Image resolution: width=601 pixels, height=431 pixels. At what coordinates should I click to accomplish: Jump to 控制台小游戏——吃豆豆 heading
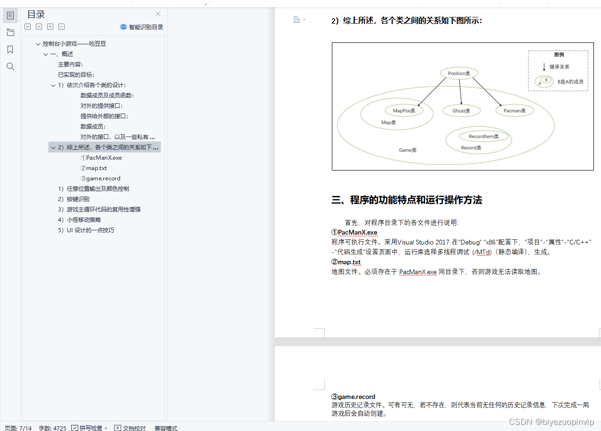pos(74,44)
